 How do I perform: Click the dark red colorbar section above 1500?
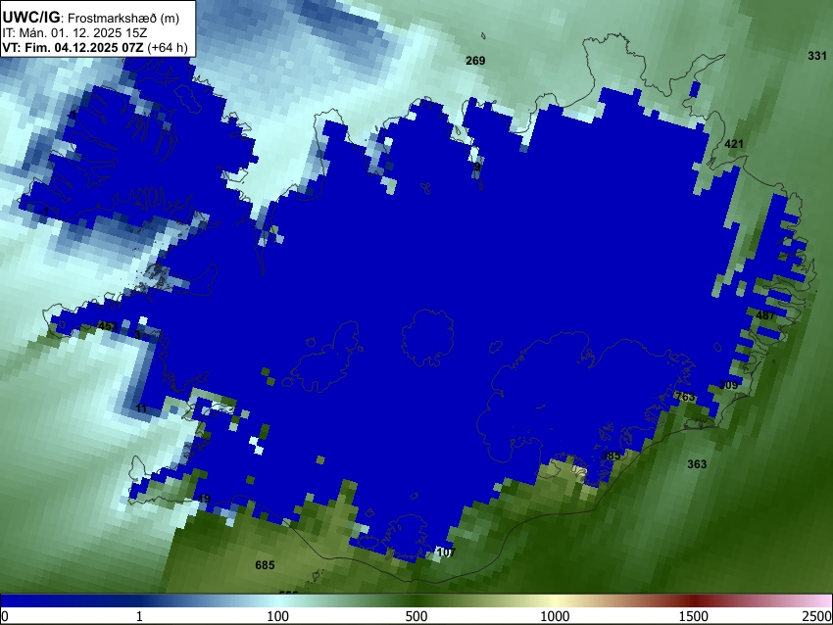tap(694, 601)
